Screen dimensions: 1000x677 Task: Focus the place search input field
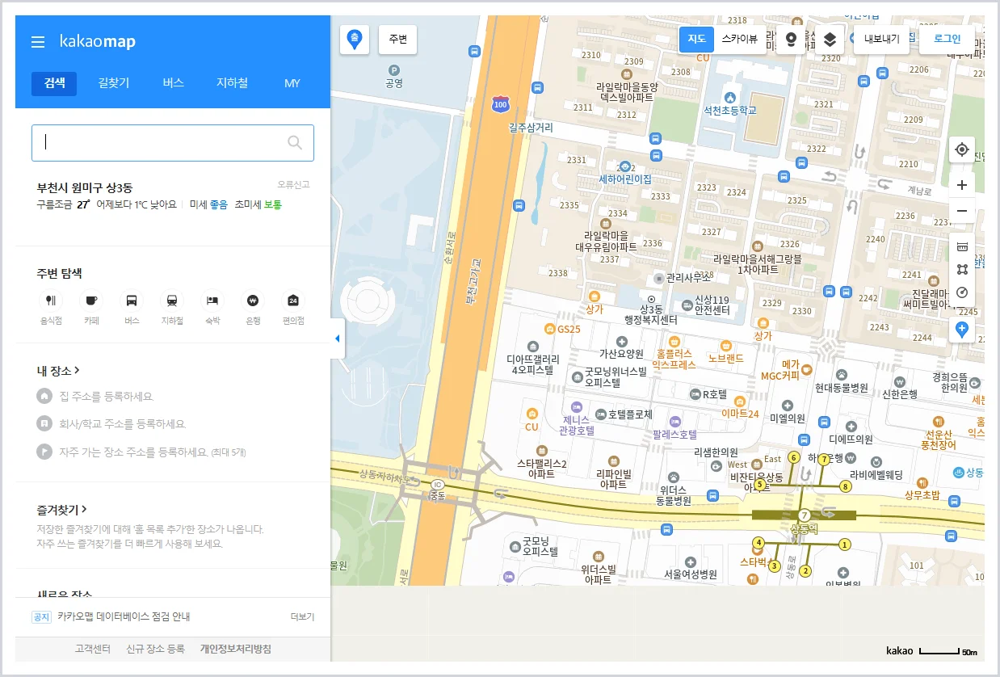click(173, 143)
